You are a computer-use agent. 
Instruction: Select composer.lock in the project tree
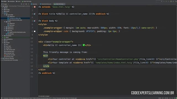point(9,53)
